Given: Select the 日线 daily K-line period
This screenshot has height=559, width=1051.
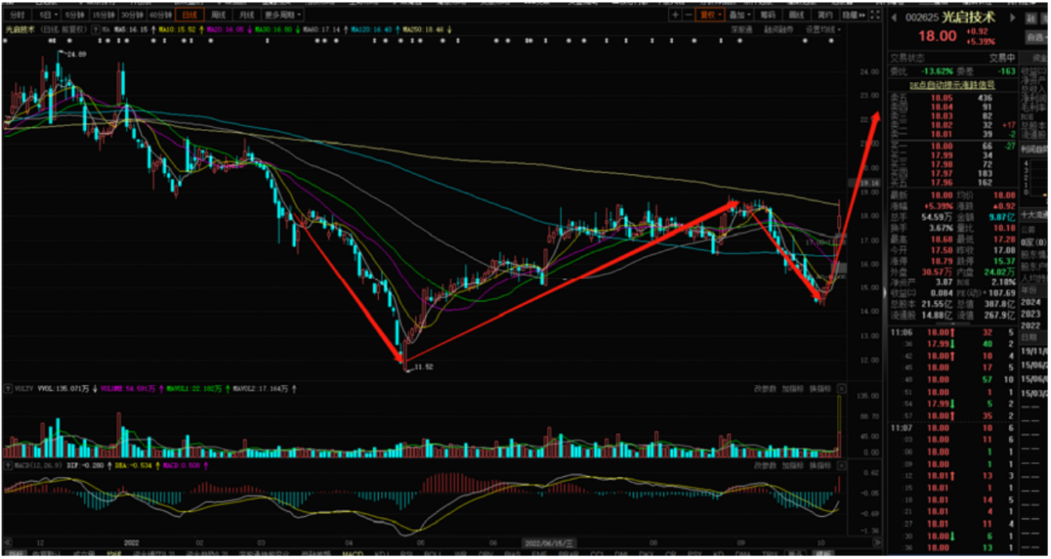Looking at the screenshot, I should (190, 15).
